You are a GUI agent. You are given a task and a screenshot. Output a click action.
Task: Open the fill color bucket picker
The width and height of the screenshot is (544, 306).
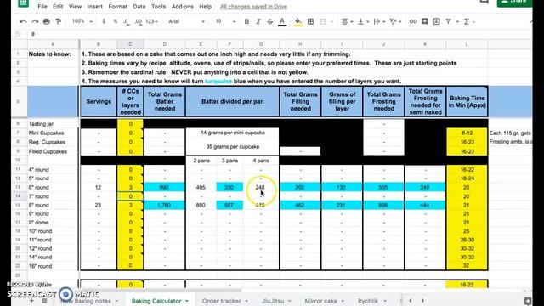(x=297, y=22)
